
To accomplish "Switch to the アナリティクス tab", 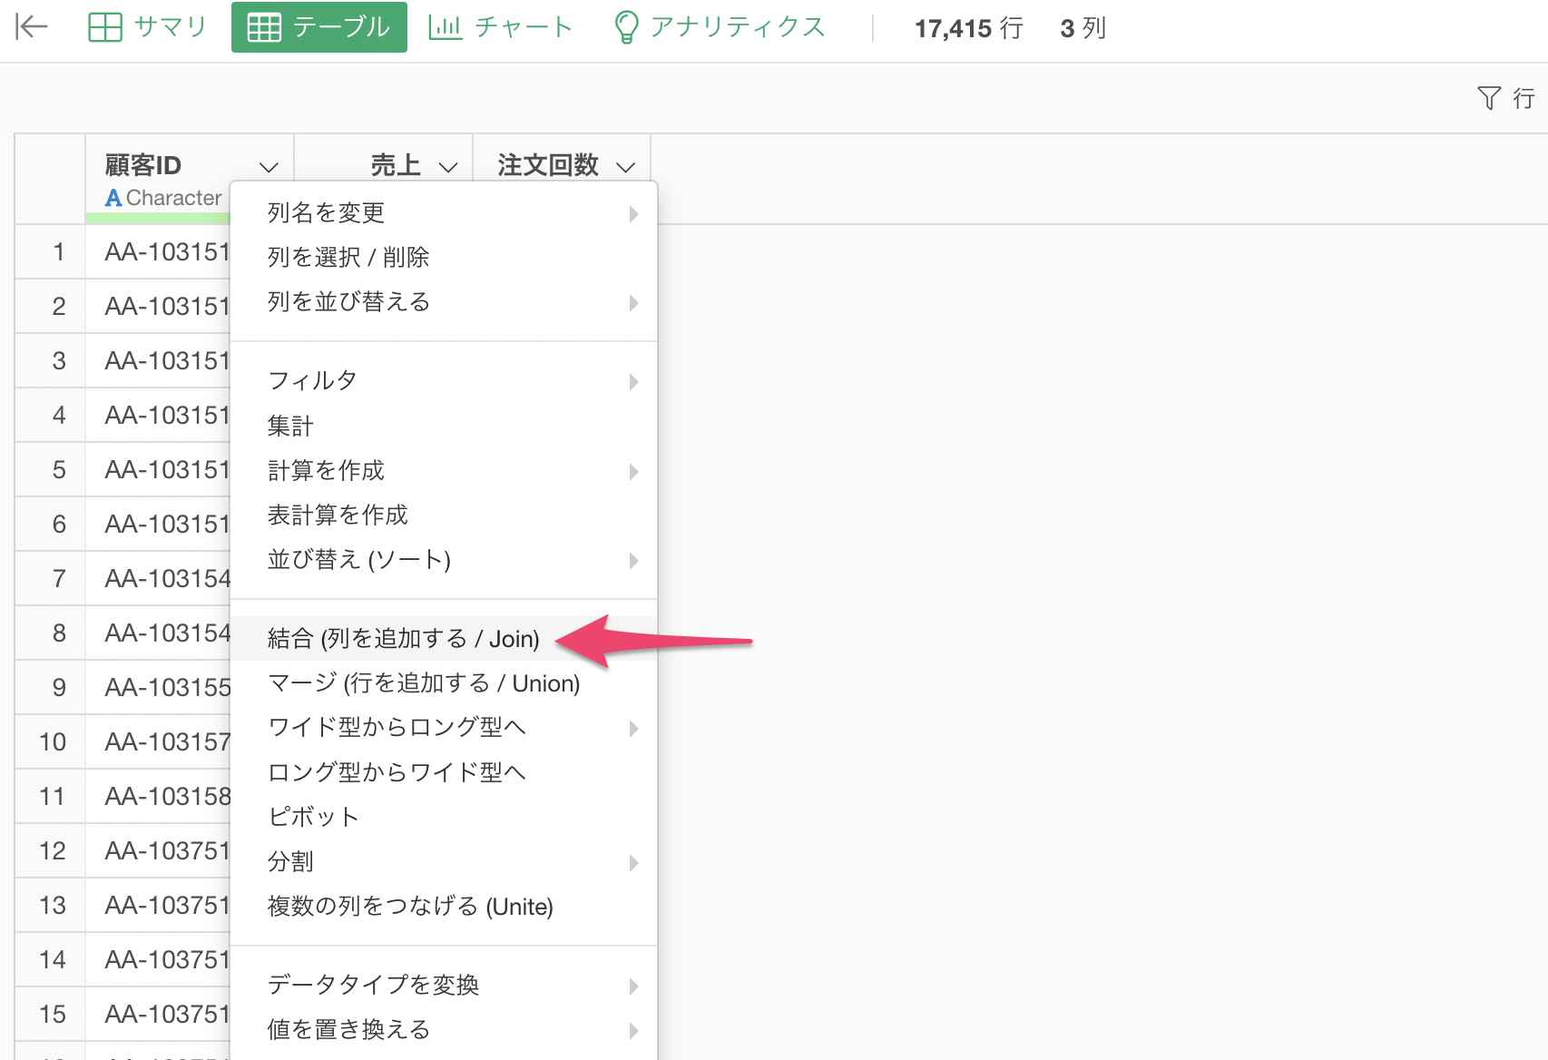I will click(720, 27).
